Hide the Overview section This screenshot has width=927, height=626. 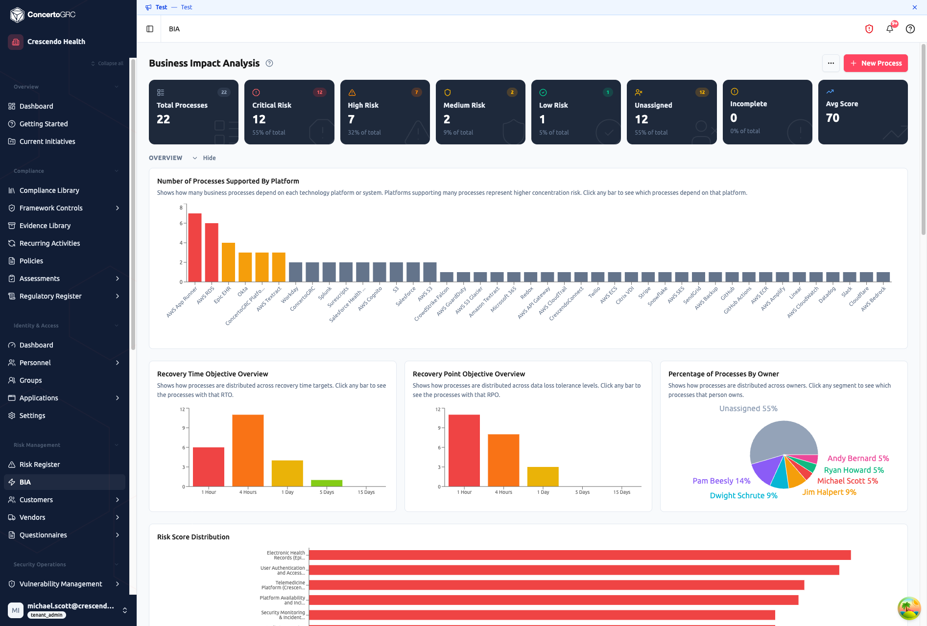pyautogui.click(x=204, y=158)
